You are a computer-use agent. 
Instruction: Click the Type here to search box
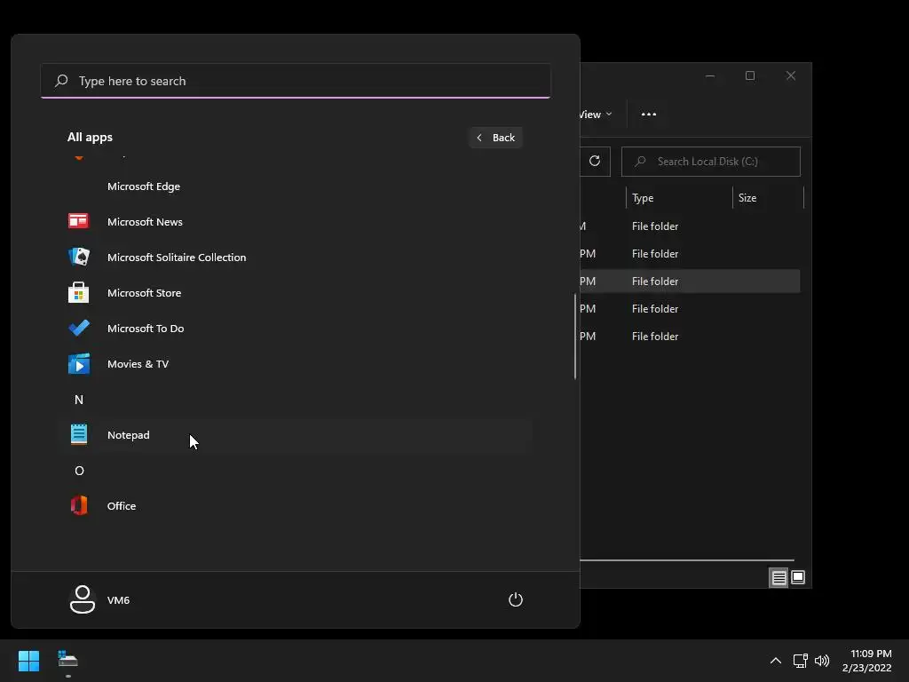(296, 81)
